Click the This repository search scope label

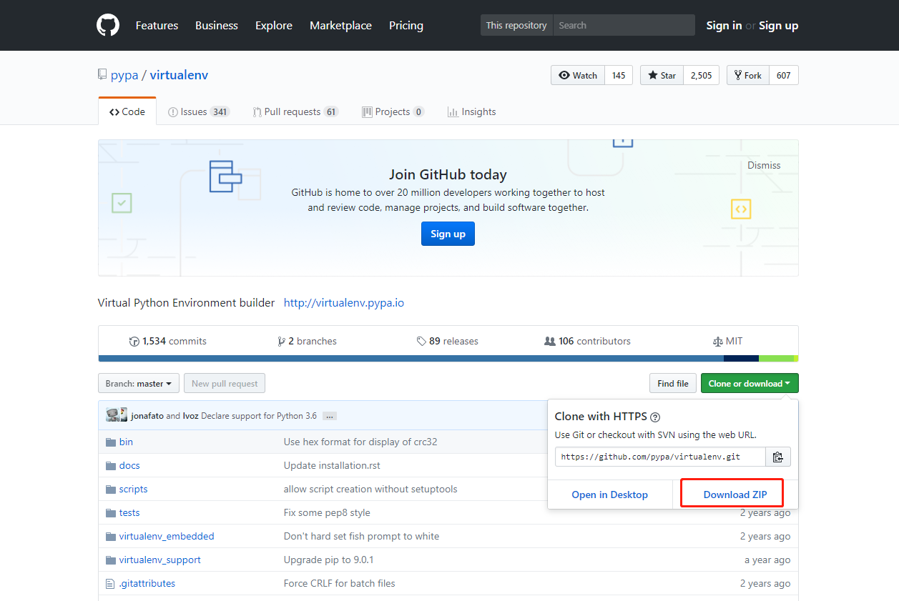pos(516,25)
